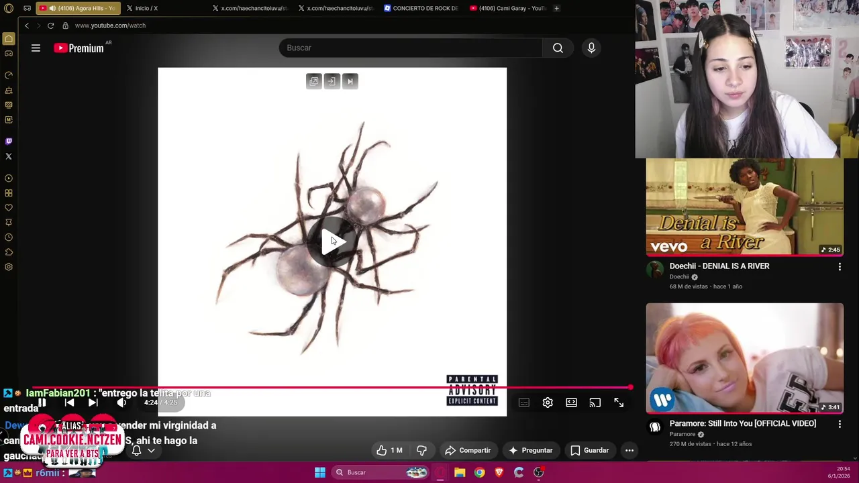
Task: Open Opera GX settings gear in sidebar
Action: (9, 267)
